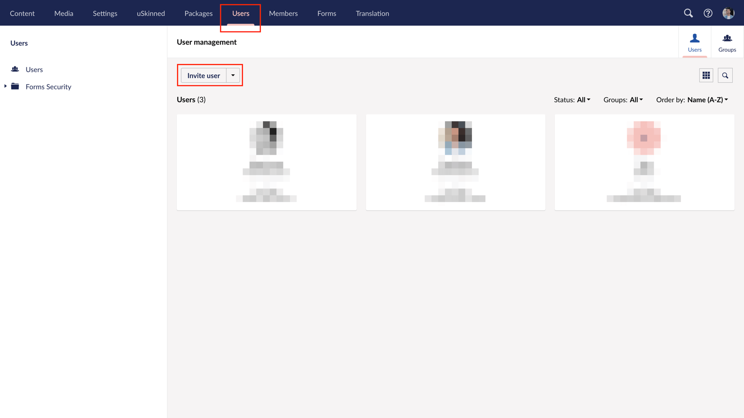744x418 pixels.
Task: Expand the Forms Security tree item
Action: pyautogui.click(x=5, y=86)
